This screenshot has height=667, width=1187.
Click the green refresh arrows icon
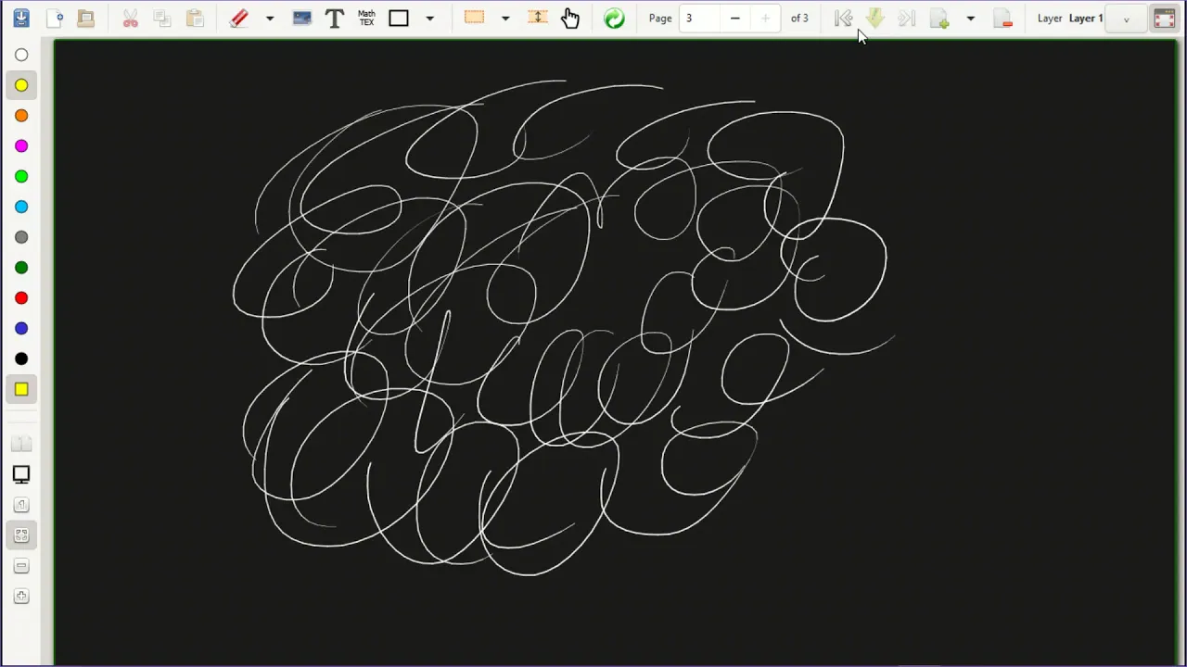point(614,18)
